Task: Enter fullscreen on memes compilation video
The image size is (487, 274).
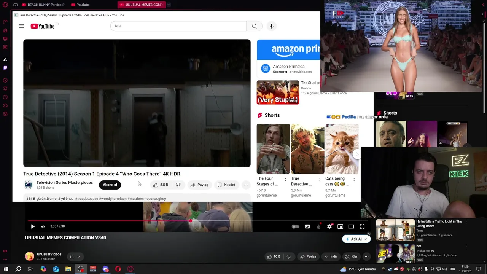Action: [x=362, y=226]
